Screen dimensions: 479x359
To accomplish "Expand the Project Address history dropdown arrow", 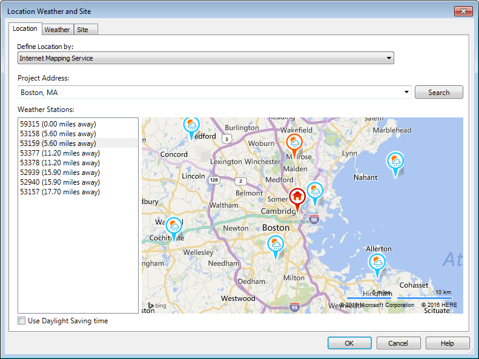I will pos(406,92).
